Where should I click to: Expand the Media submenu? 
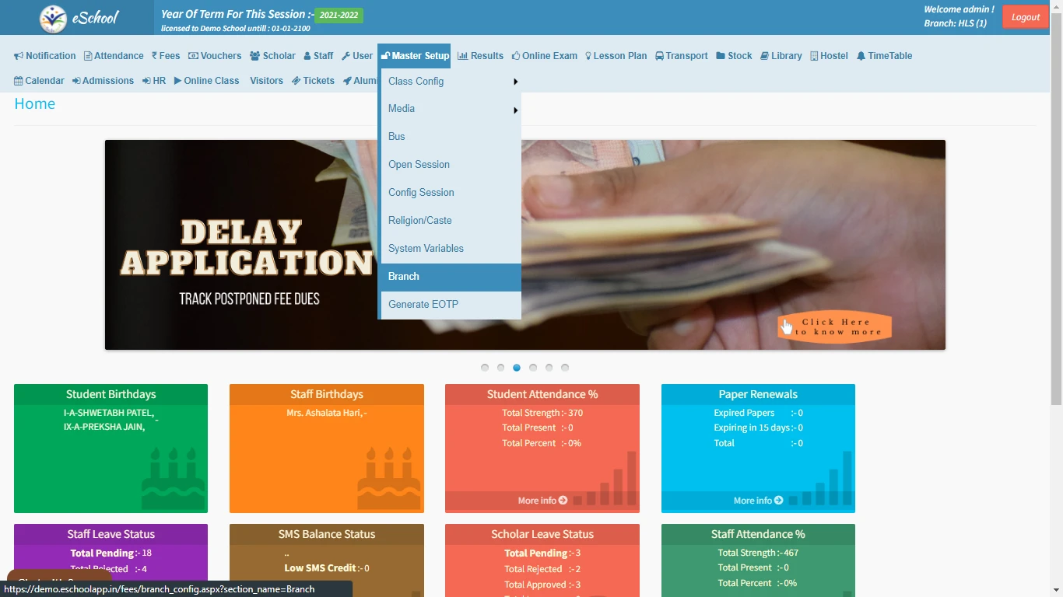coord(450,109)
